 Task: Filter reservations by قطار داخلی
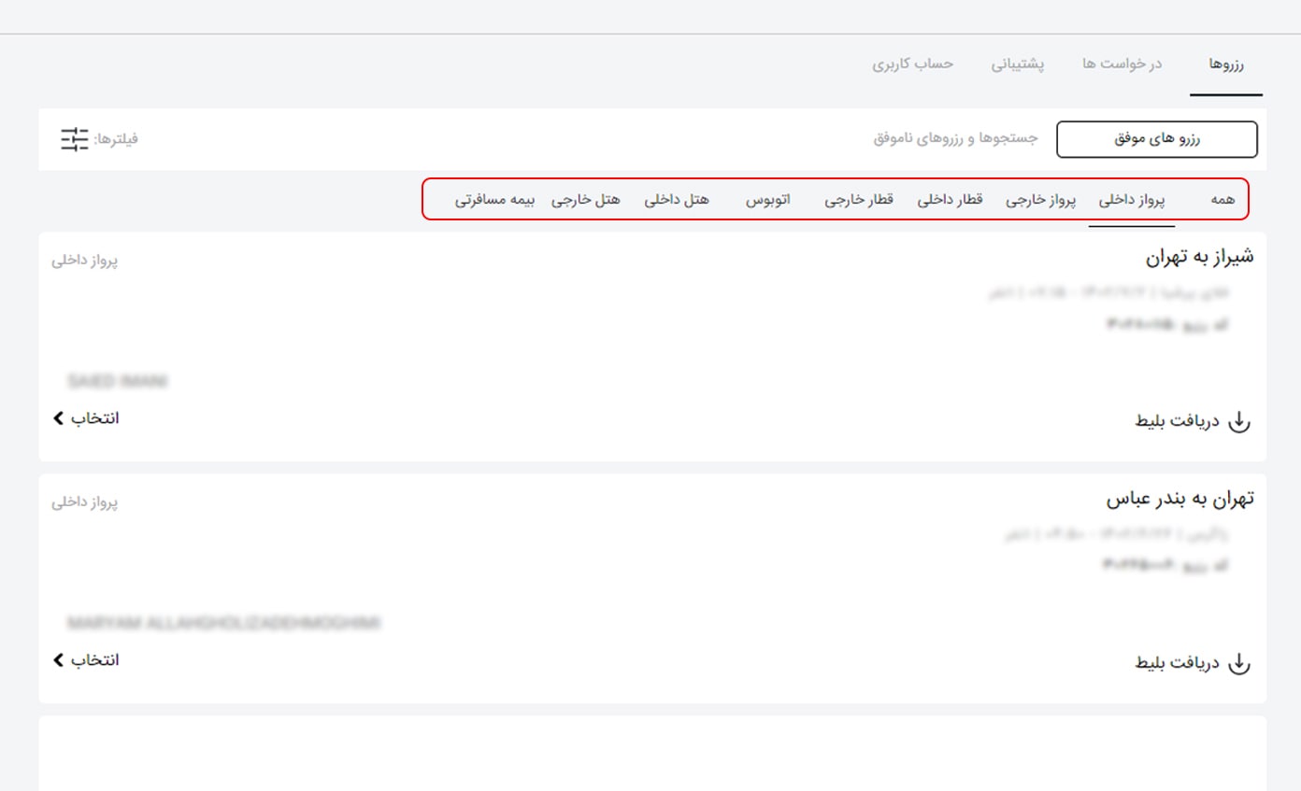pos(950,200)
